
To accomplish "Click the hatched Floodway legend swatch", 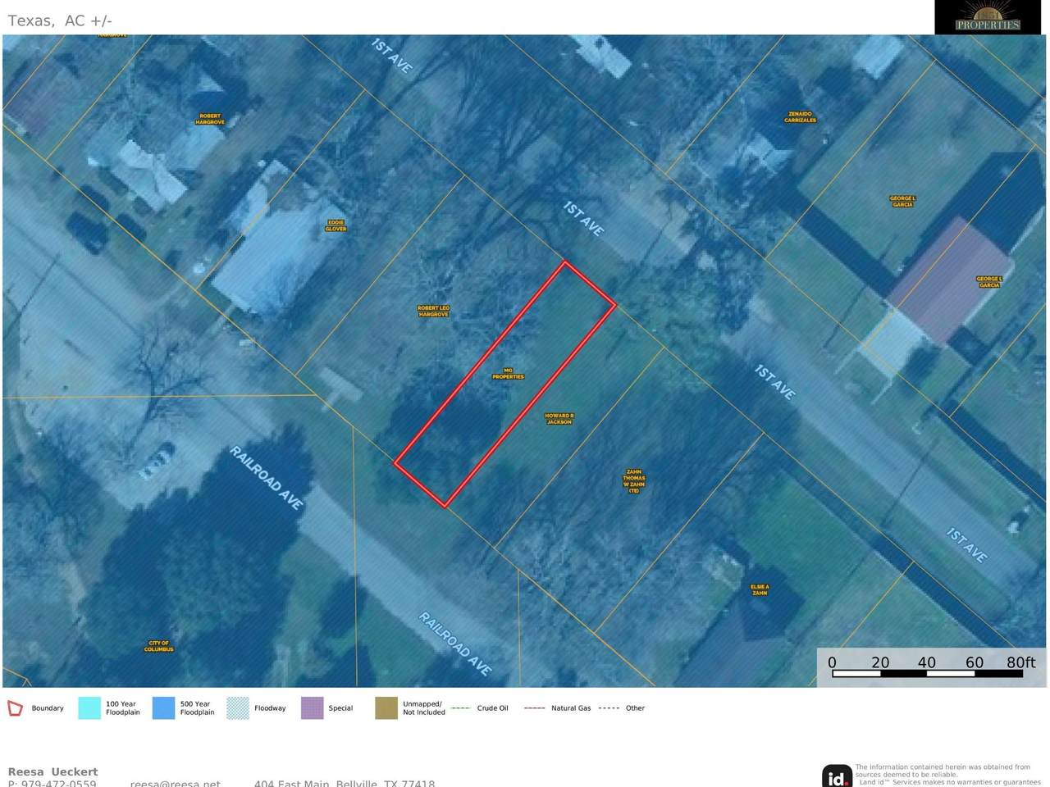I will point(238,708).
